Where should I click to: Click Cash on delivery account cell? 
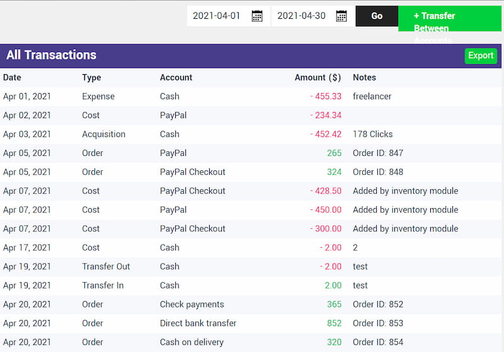coord(192,343)
